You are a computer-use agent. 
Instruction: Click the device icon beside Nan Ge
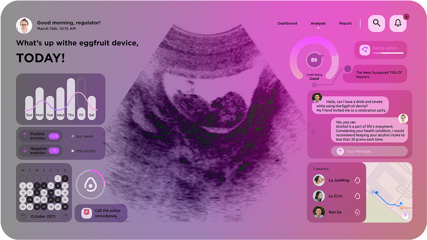[357, 212]
